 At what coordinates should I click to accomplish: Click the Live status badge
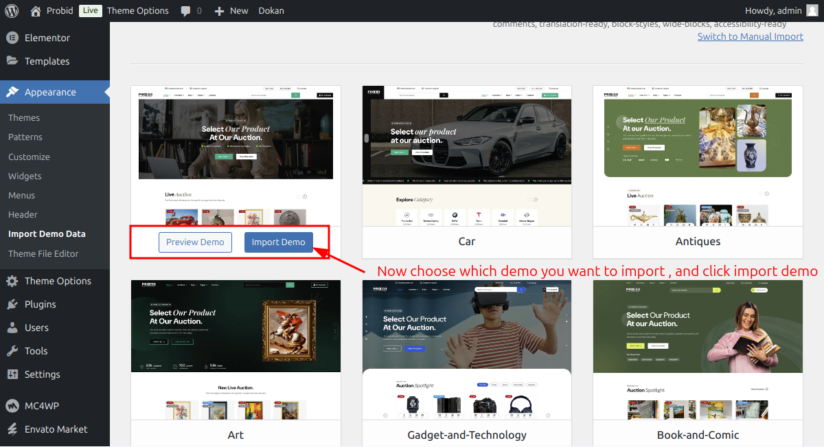point(90,10)
